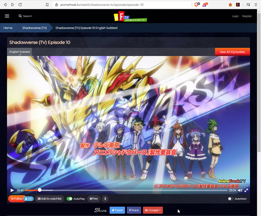261x216 pixels.
Task: Click the 23:54 duration text
Action: click(232, 190)
